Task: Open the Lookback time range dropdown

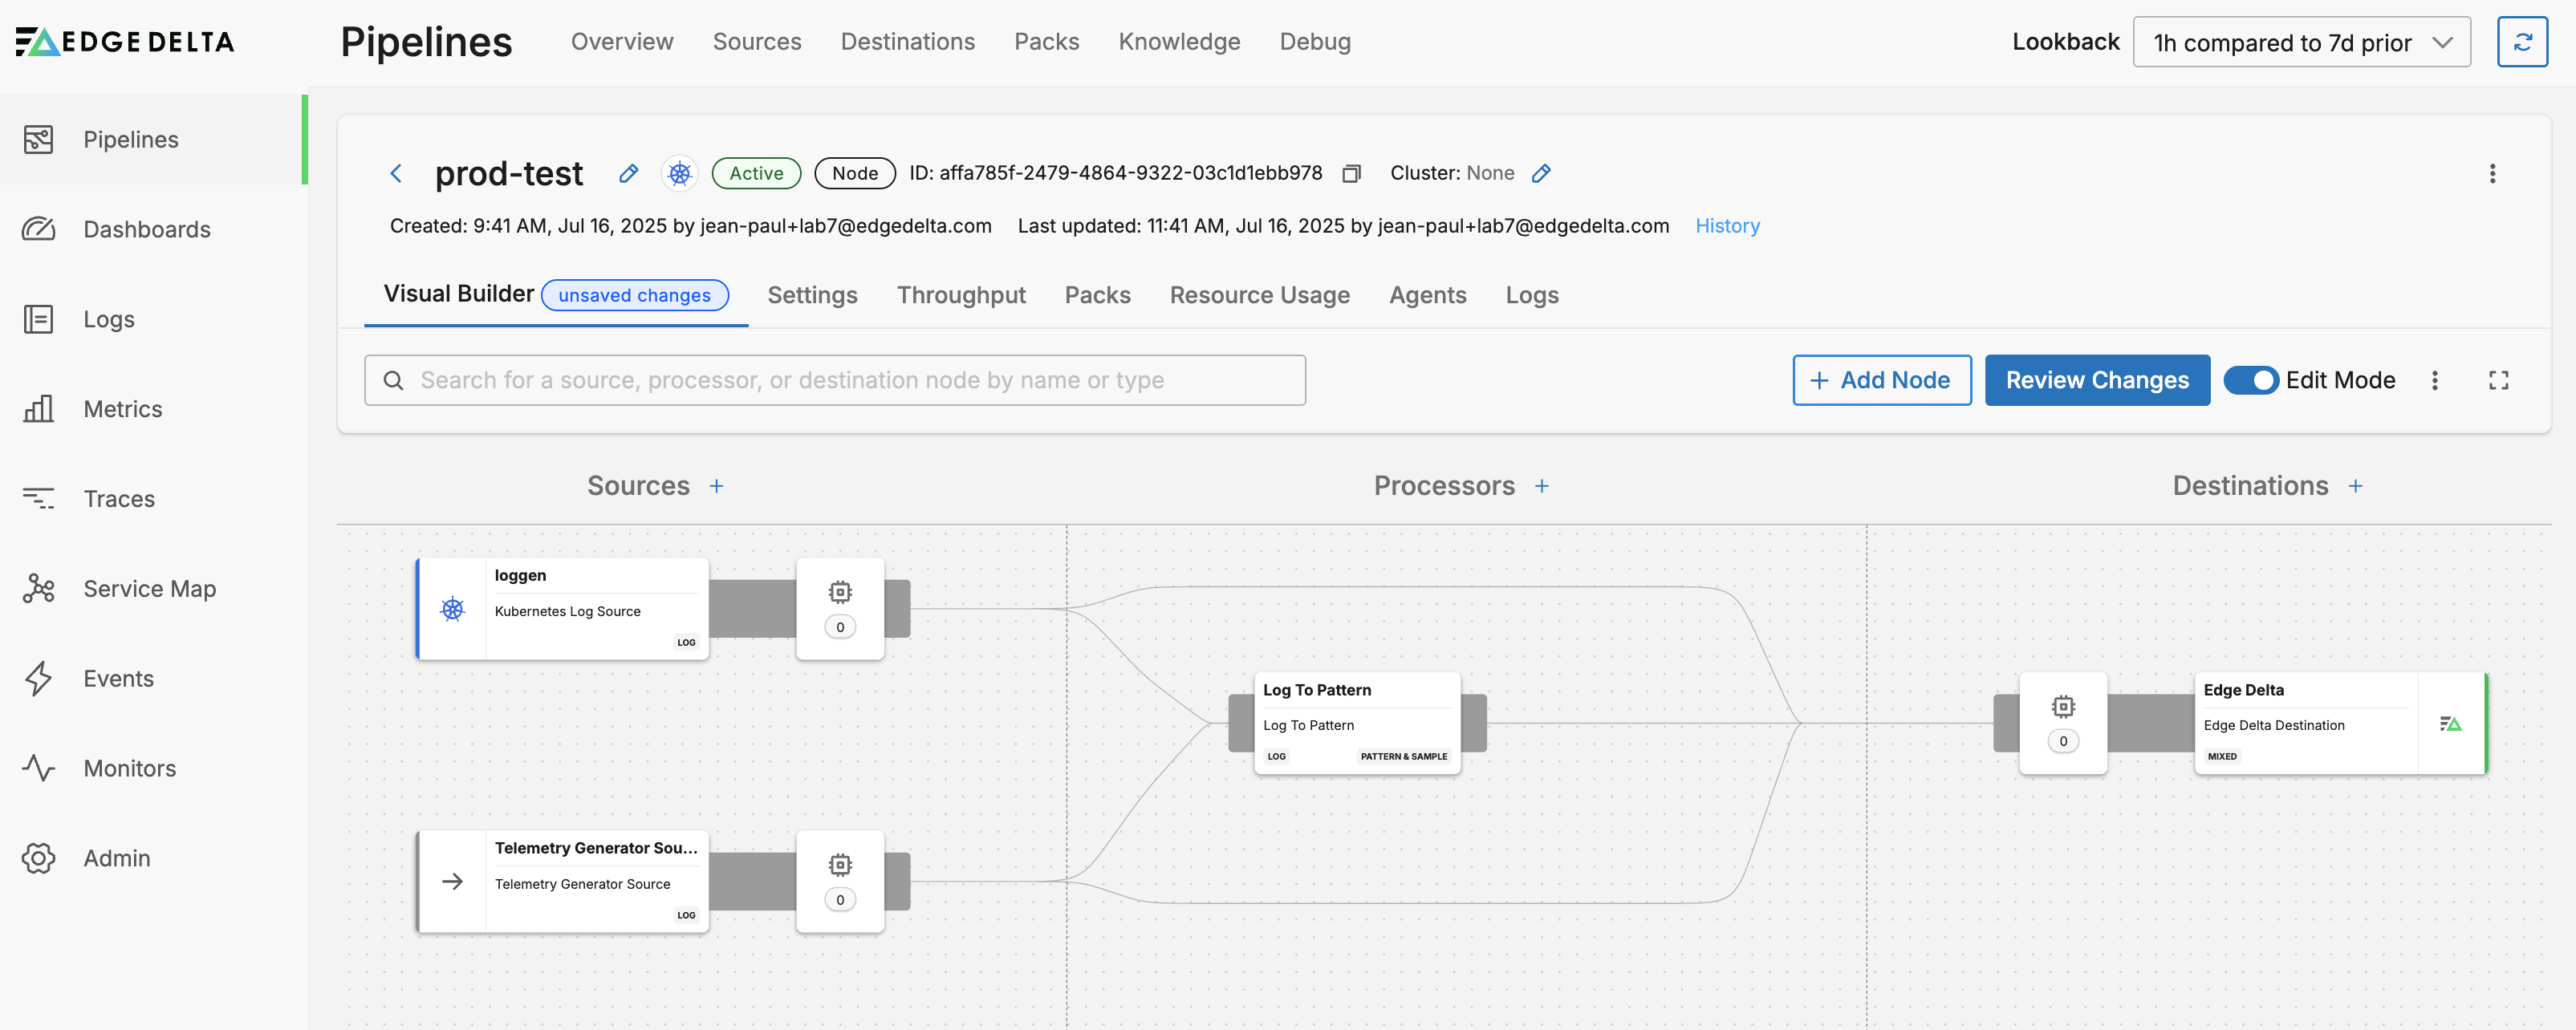Action: 2301,42
